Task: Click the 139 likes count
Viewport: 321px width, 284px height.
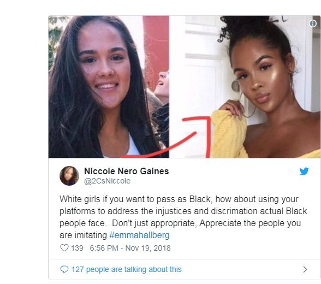Action: [x=77, y=248]
